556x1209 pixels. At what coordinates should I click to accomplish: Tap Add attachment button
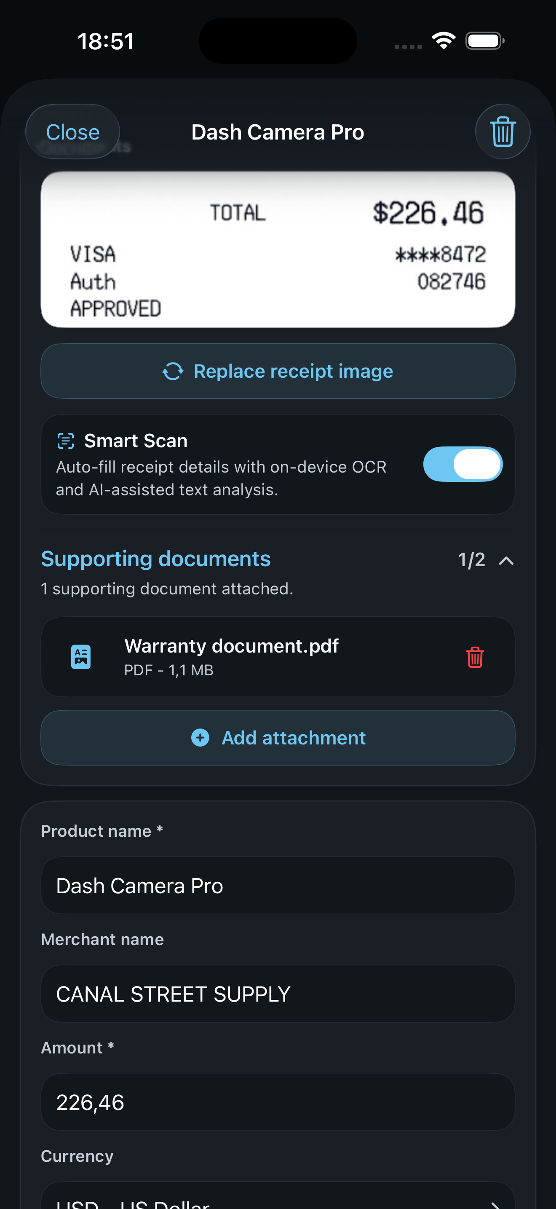[x=278, y=737]
